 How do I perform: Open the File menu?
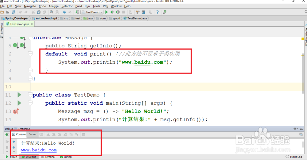2,6
